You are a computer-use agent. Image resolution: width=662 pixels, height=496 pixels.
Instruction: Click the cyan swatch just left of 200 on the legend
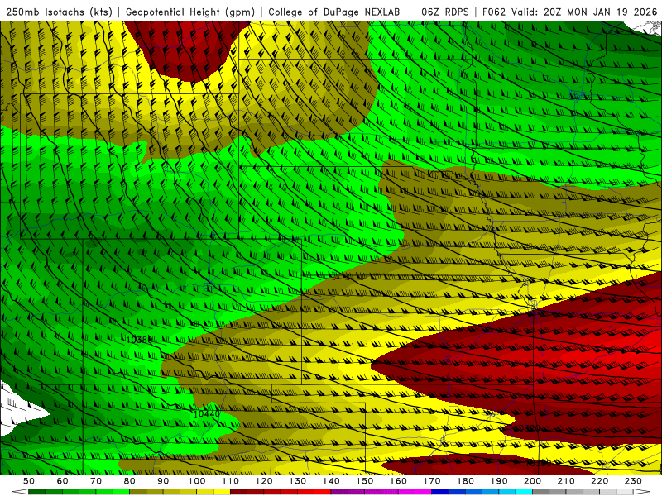[x=524, y=492]
